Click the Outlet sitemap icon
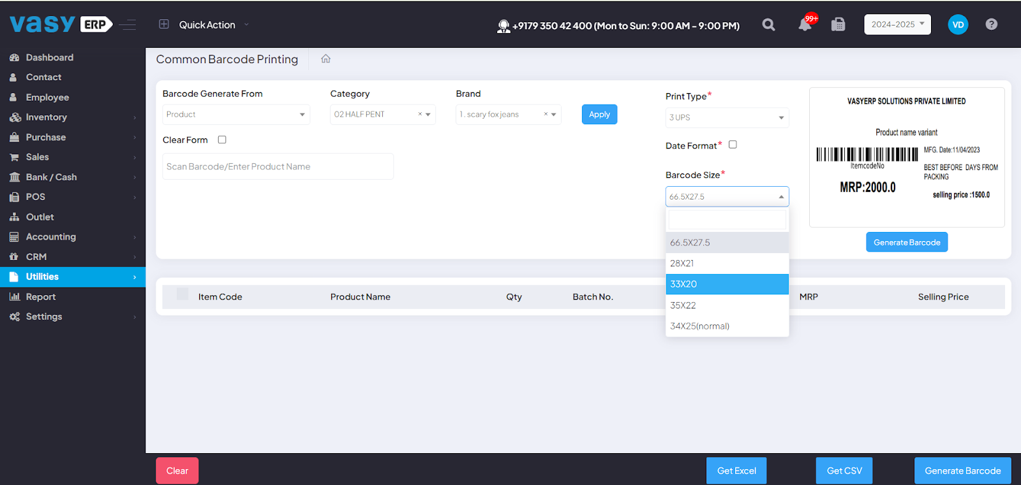Viewport: 1021px width, 485px height. pyautogui.click(x=14, y=217)
